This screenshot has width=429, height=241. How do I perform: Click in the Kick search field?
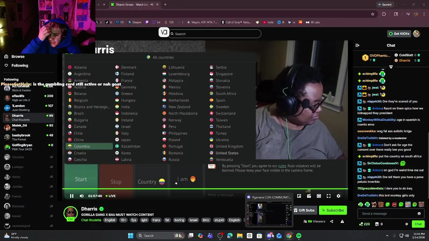[x=215, y=34]
